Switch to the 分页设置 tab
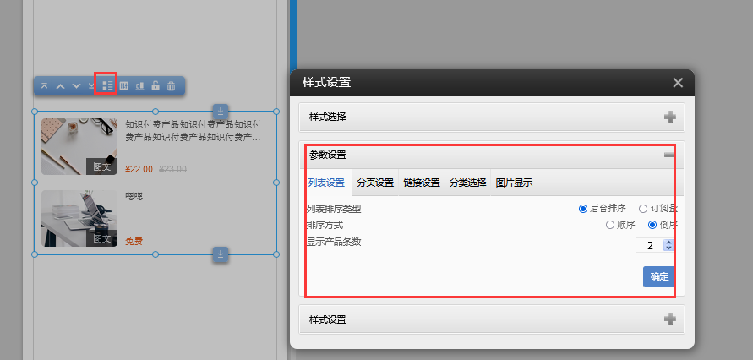This screenshot has height=360, width=753. click(x=375, y=183)
